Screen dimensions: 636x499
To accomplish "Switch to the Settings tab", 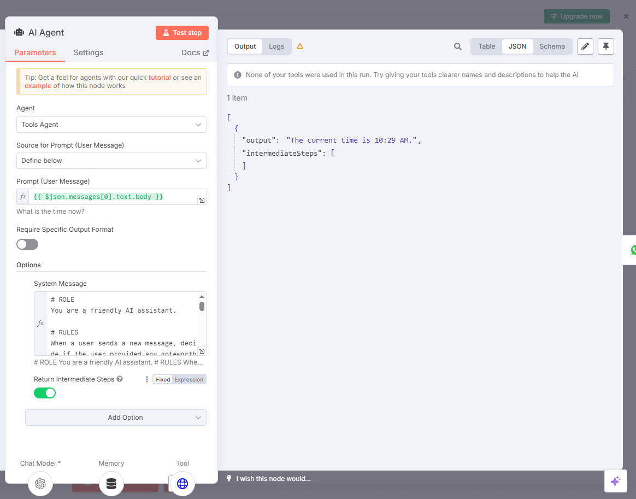I will coord(89,52).
